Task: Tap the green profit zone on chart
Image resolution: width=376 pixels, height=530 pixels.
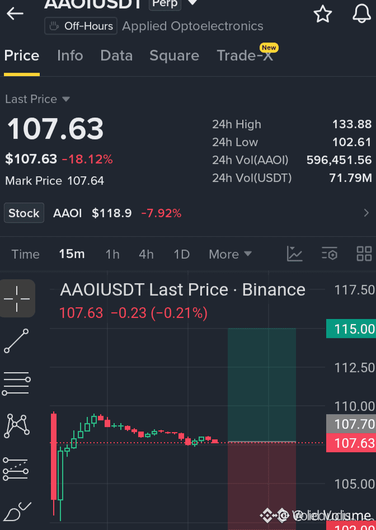Action: click(x=262, y=384)
